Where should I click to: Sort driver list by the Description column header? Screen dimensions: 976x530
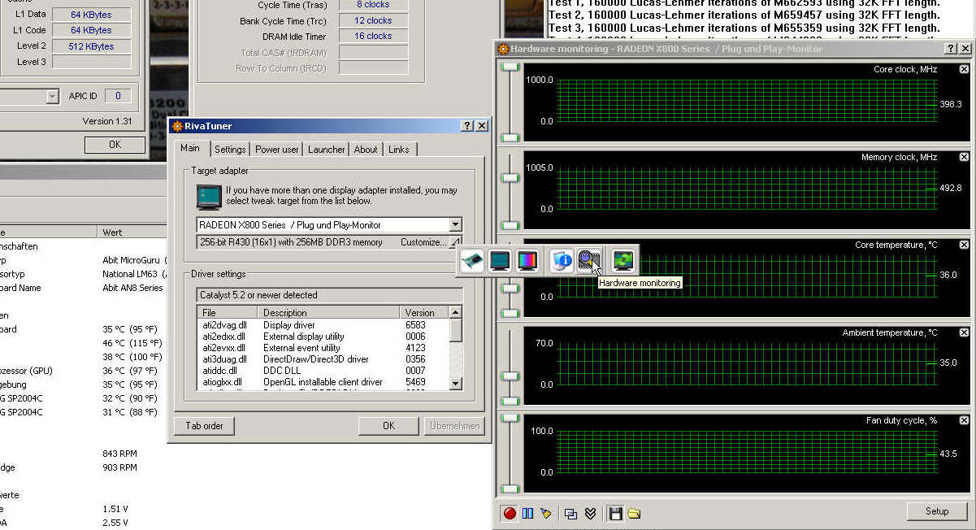[328, 312]
